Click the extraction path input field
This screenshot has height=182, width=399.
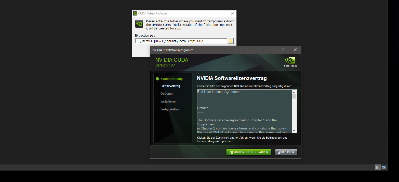click(181, 41)
